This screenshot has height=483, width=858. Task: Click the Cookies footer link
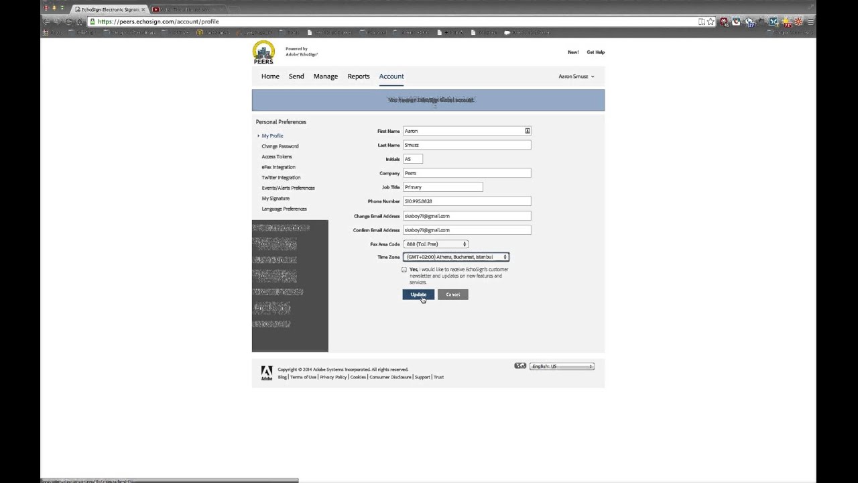tap(358, 377)
